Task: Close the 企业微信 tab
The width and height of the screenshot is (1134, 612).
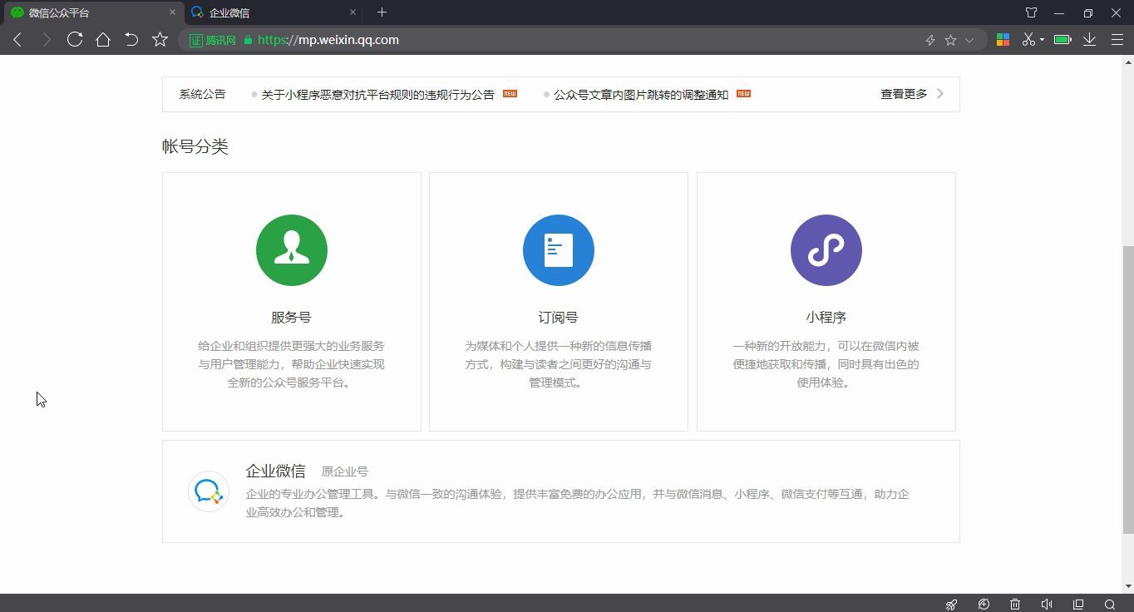Action: click(353, 12)
